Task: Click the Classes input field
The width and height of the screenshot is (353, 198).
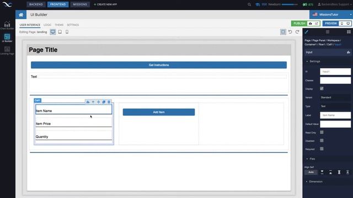Action: point(335,80)
